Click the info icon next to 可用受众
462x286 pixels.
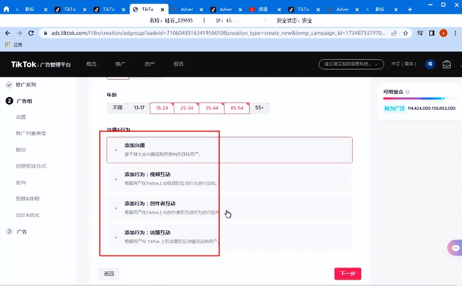tap(407, 92)
